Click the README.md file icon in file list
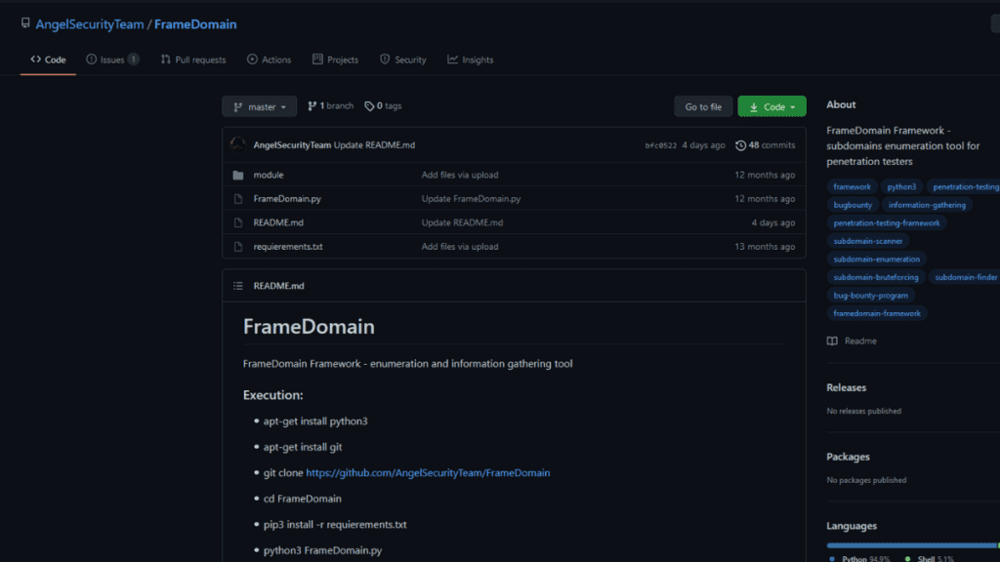The width and height of the screenshot is (1000, 562). click(238, 222)
